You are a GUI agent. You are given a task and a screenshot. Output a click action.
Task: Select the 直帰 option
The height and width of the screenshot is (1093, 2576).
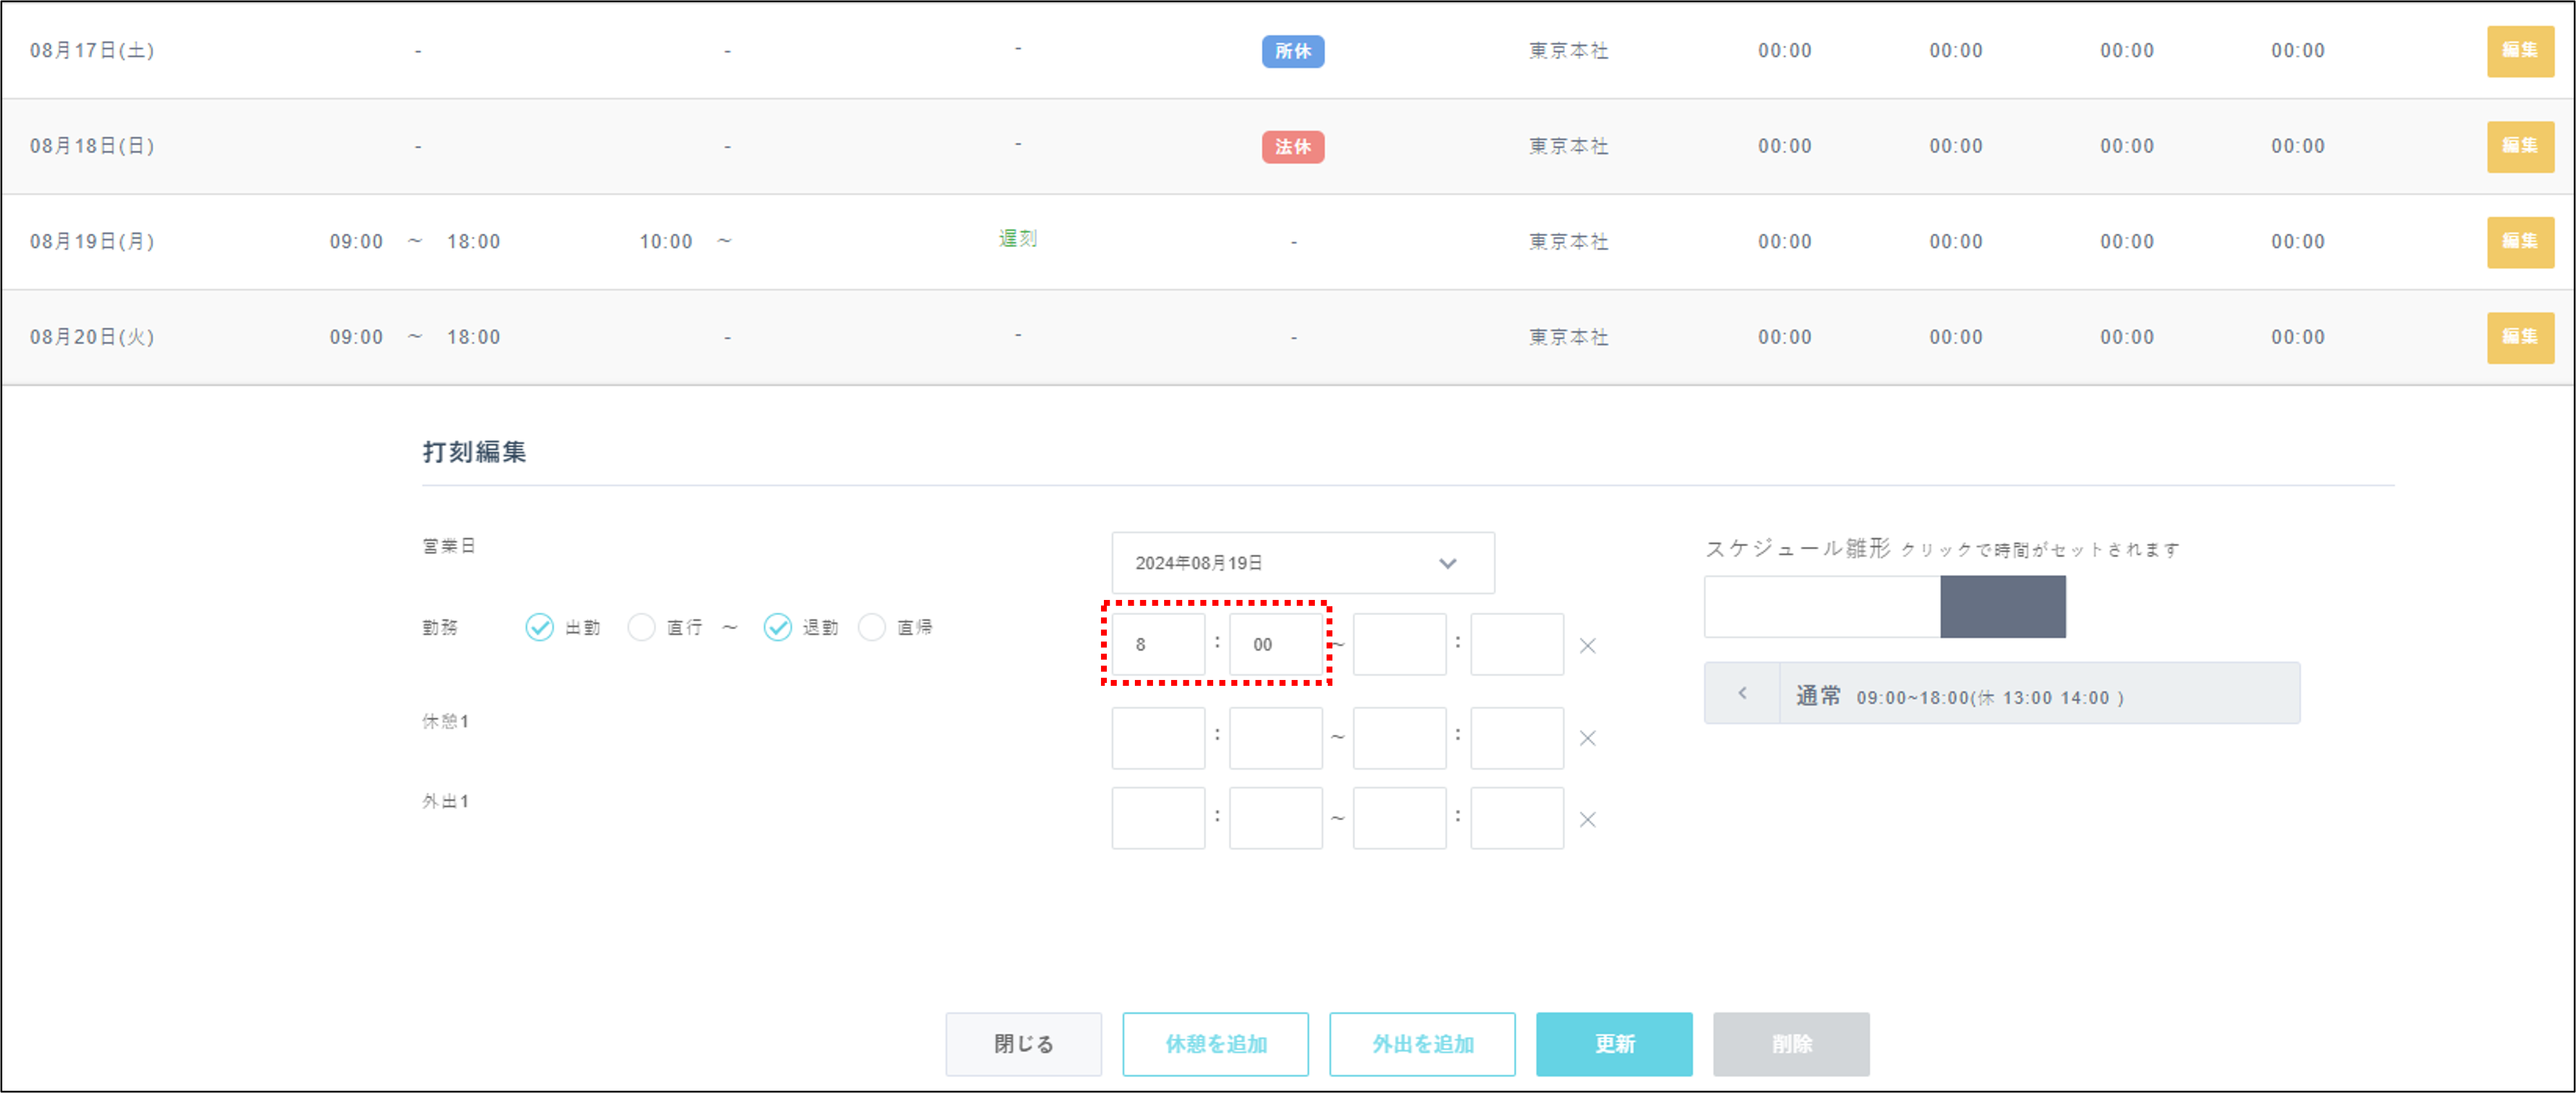[x=872, y=627]
